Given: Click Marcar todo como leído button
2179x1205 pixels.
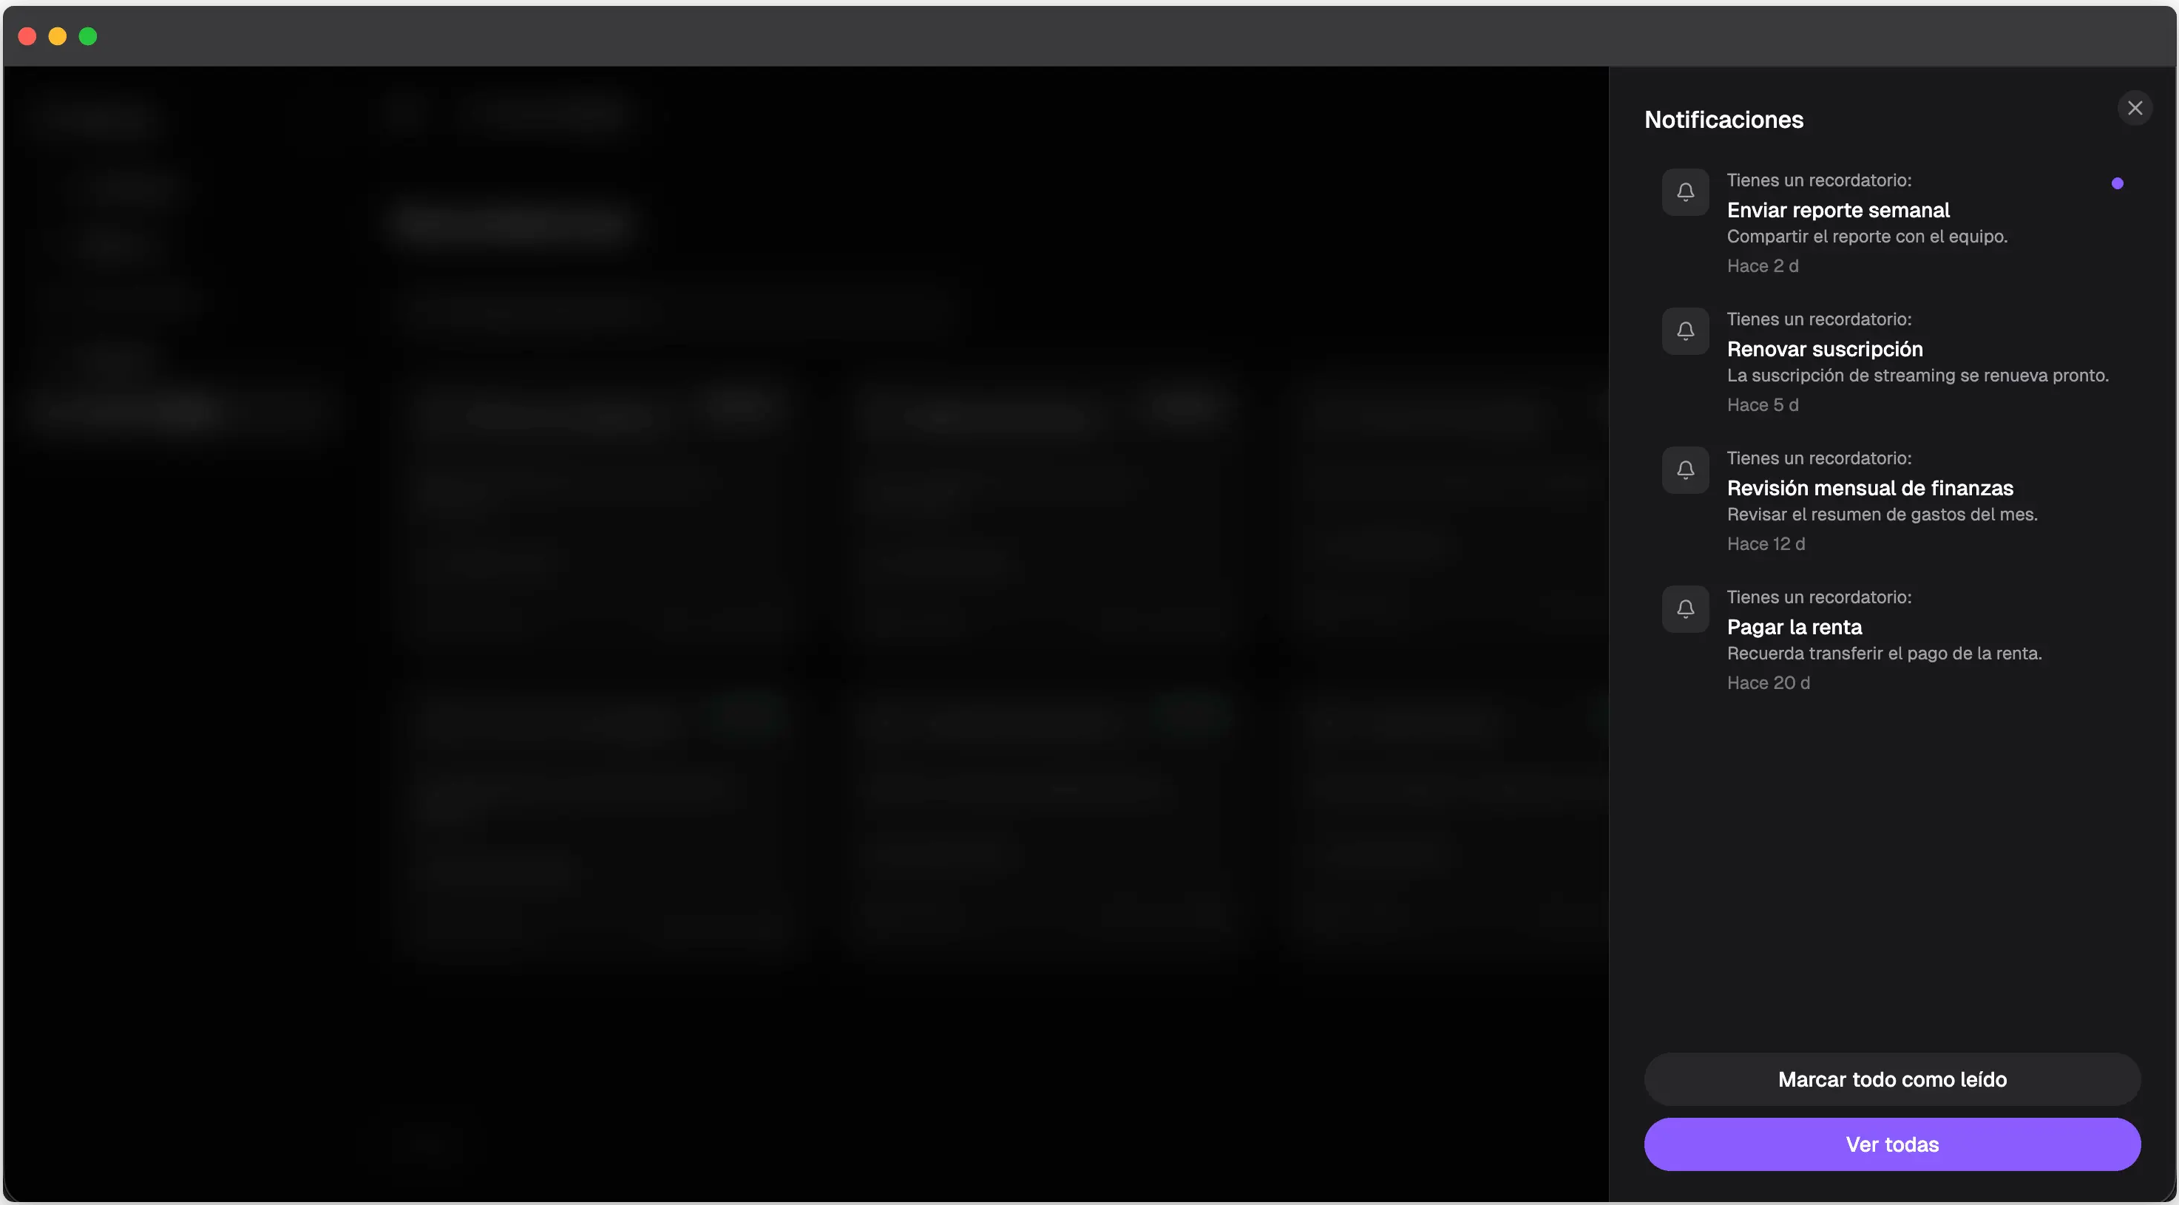Looking at the screenshot, I should 1891,1079.
